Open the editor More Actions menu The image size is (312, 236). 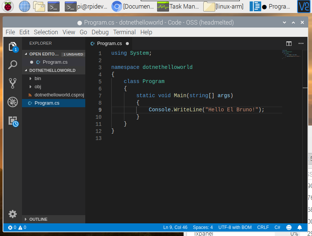pos(301,43)
